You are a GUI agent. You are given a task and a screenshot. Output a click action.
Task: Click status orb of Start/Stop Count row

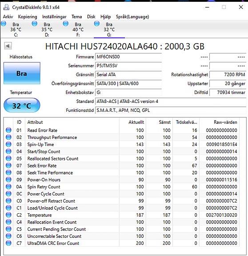(8, 151)
